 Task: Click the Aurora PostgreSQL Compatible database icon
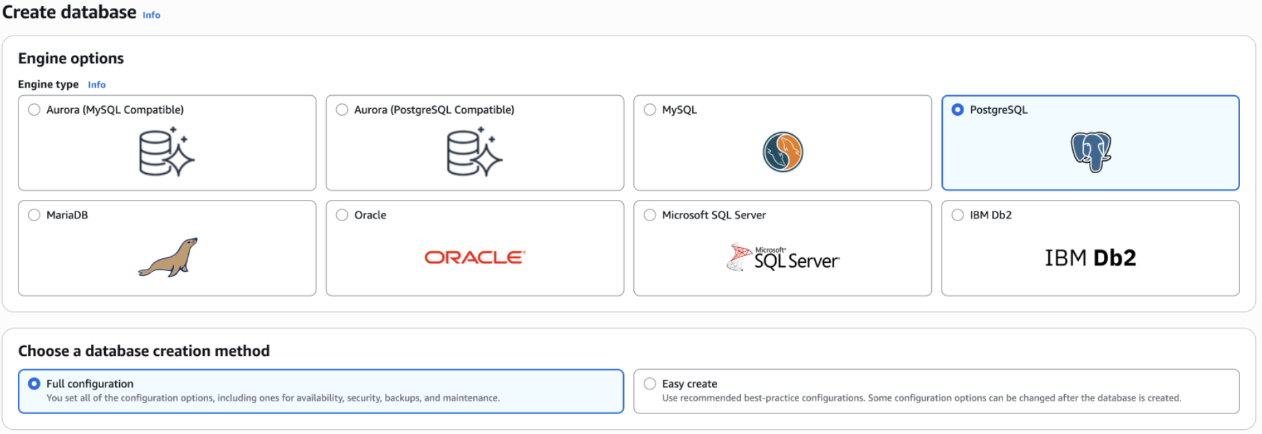(x=475, y=152)
